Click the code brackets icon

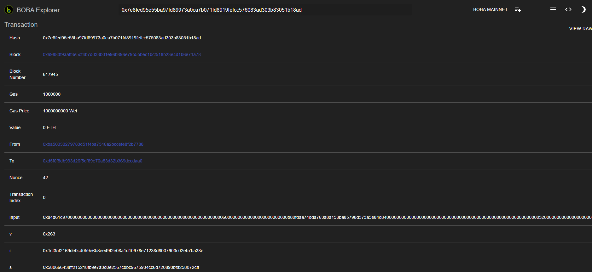[x=568, y=9]
